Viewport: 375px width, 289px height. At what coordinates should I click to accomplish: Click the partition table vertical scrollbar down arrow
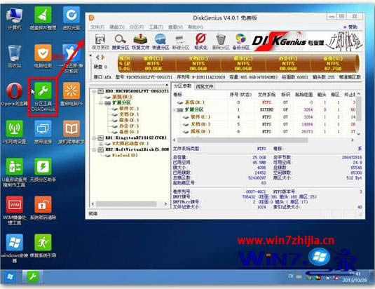(359, 134)
